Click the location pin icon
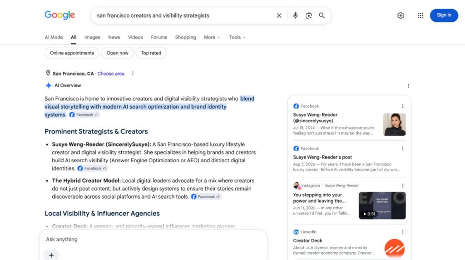Viewport: 465px width, 260px height. tap(48, 73)
